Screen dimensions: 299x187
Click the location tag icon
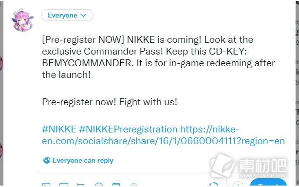(x=134, y=185)
